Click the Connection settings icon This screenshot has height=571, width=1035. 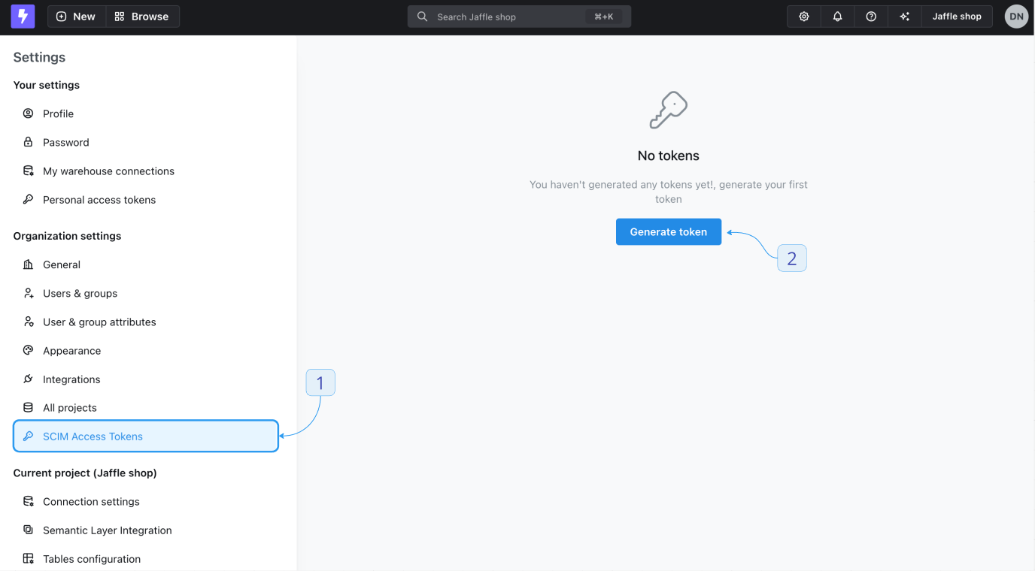pyautogui.click(x=29, y=501)
